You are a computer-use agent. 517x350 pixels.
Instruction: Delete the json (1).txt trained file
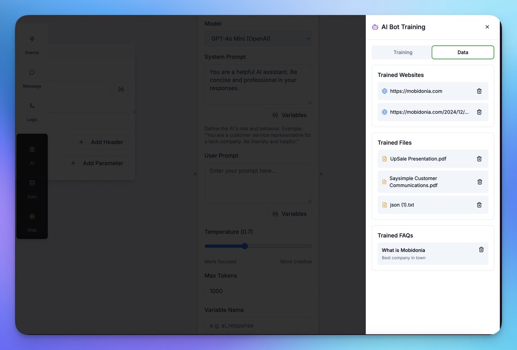tap(479, 205)
